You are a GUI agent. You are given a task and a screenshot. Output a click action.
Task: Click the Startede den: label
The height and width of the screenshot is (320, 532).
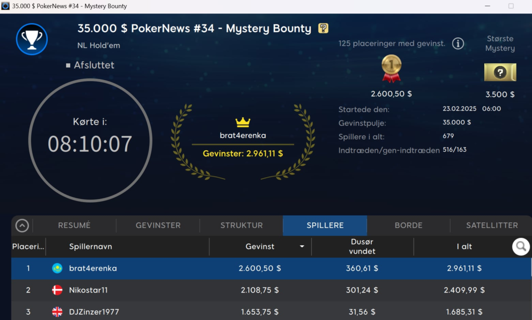364,109
